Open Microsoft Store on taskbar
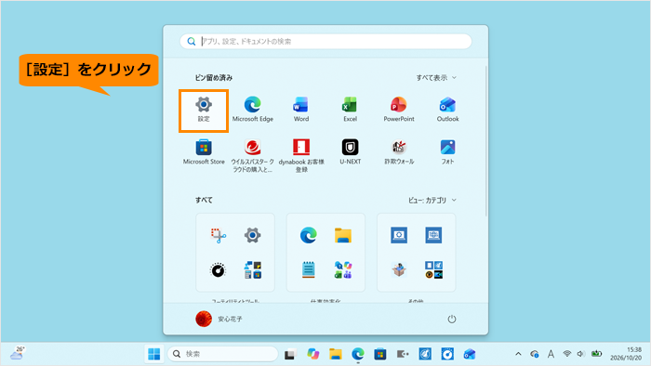 tap(380, 354)
